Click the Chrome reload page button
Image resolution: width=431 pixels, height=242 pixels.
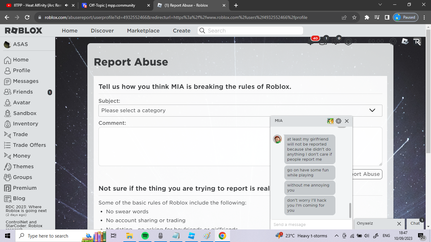click(x=27, y=17)
